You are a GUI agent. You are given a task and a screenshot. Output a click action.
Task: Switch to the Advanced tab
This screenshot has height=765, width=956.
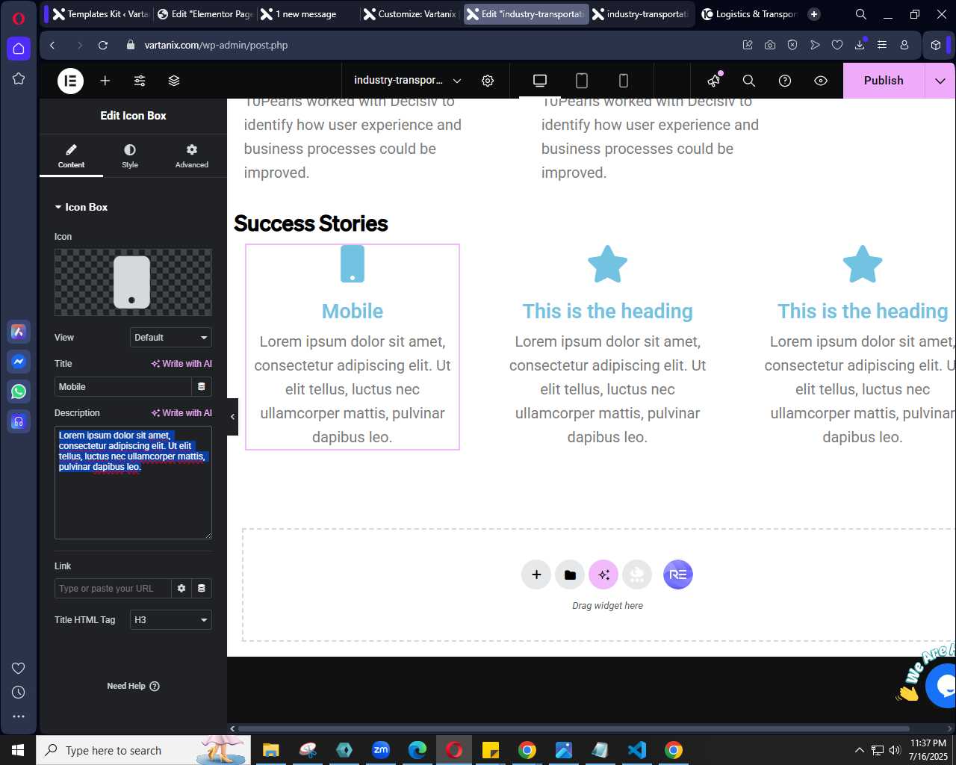point(192,156)
